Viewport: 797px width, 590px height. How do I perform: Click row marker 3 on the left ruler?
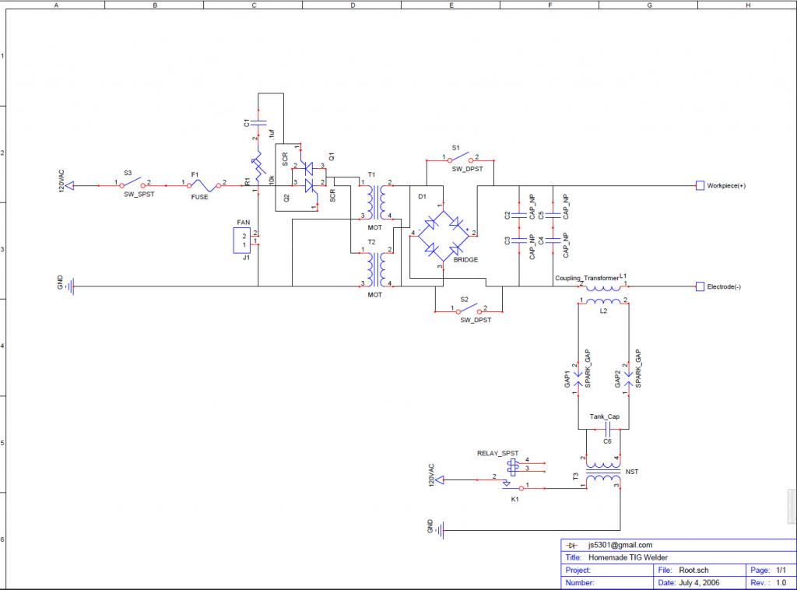click(2, 250)
